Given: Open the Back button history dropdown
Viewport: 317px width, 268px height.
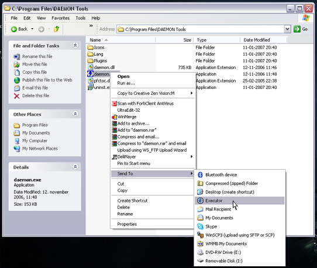Looking at the screenshot, I should click(32, 29).
